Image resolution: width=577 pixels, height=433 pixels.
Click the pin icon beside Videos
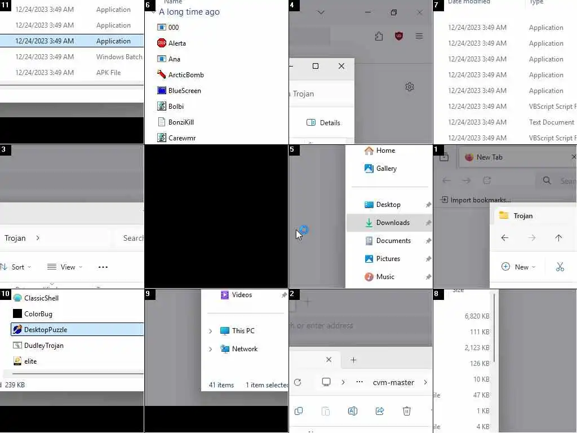click(x=284, y=295)
